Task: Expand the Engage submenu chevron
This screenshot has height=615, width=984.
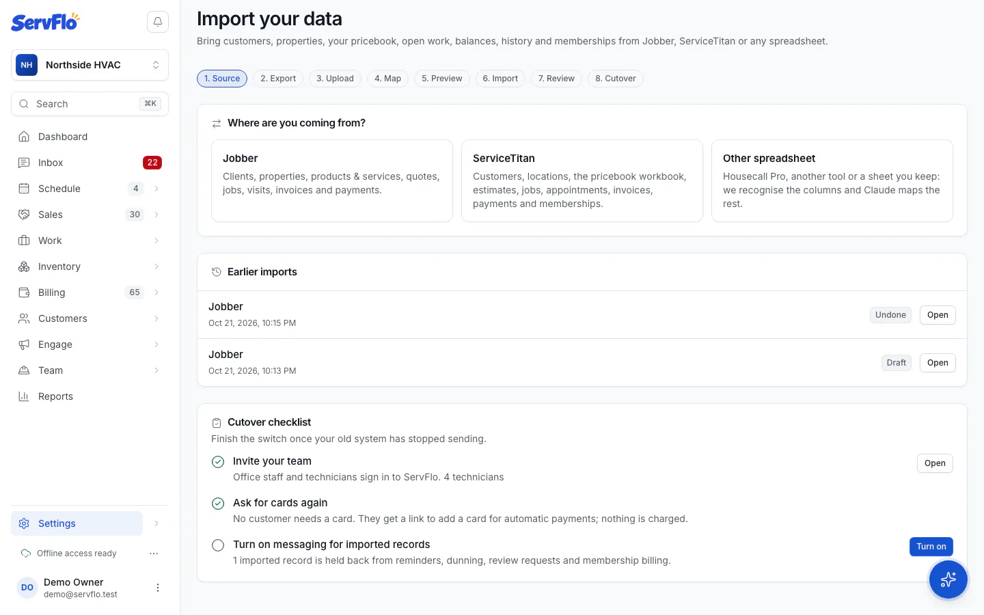Action: click(156, 344)
